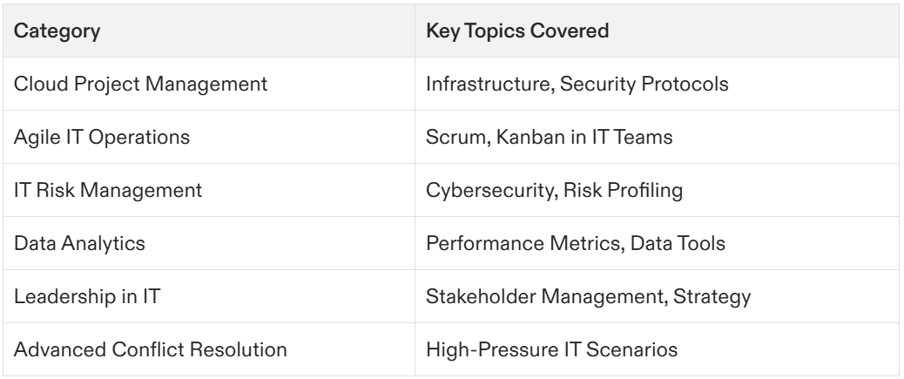
Task: Select the Infrastructure, Security Protocols cell
Action: [x=657, y=84]
